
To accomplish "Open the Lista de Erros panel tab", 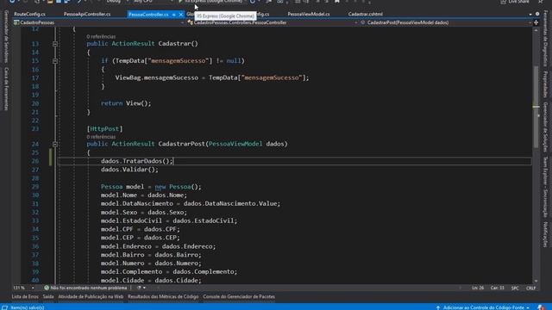I will [25, 296].
